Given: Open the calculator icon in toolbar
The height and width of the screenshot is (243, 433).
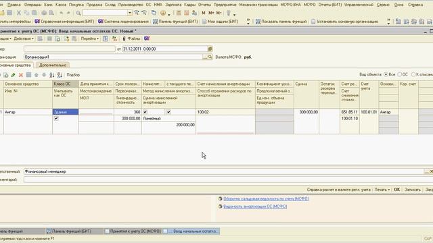Looking at the screenshot, I should click(x=179, y=13).
